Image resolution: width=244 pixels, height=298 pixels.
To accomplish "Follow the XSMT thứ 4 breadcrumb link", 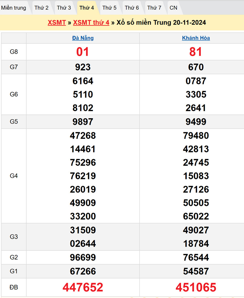I will coord(91,23).
